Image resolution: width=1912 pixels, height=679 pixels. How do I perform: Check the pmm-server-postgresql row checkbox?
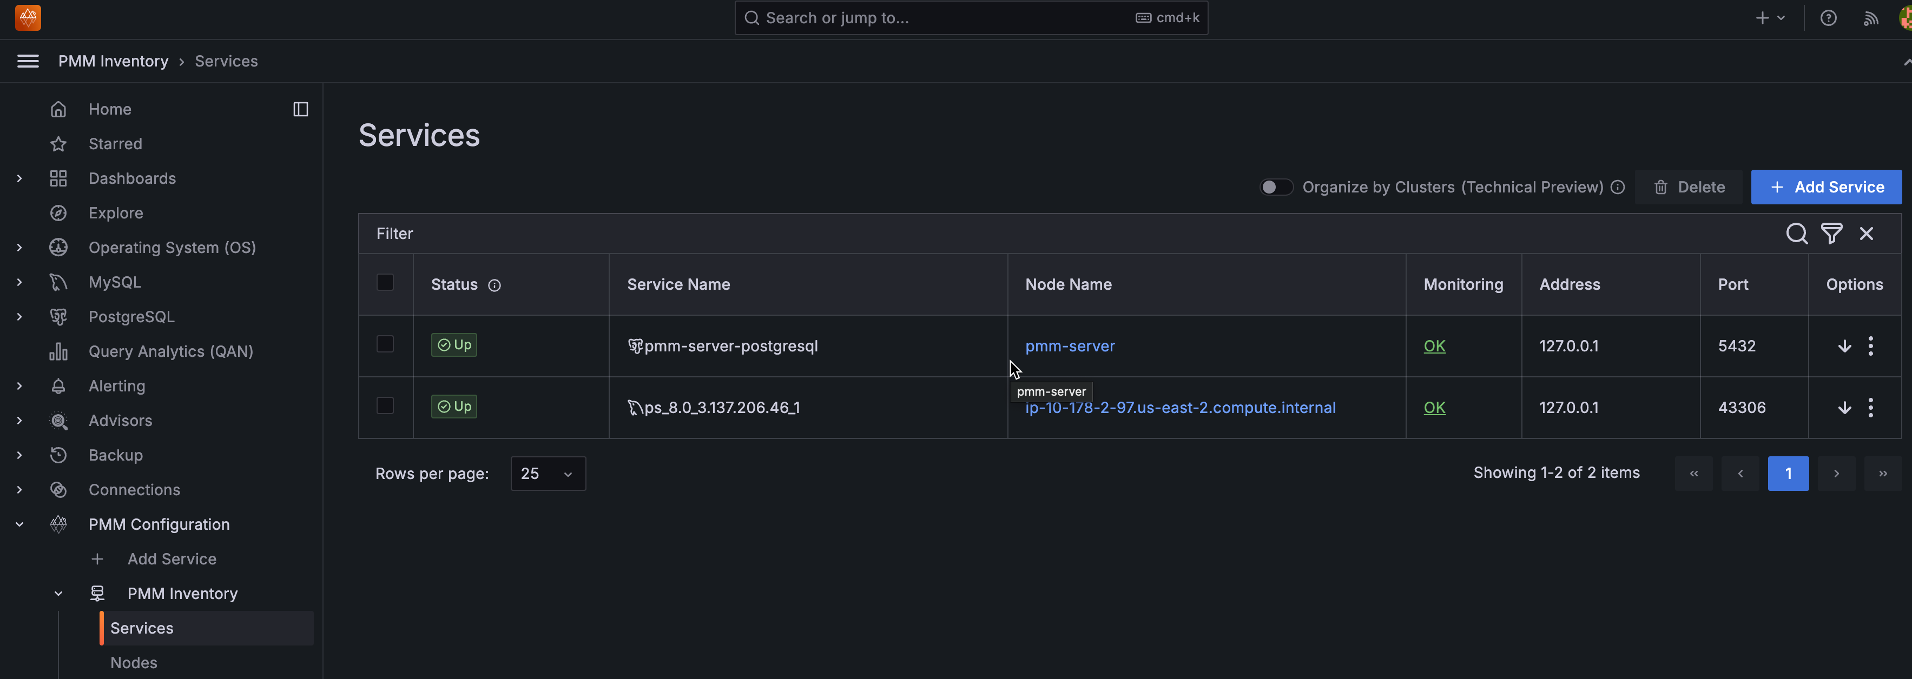385,344
